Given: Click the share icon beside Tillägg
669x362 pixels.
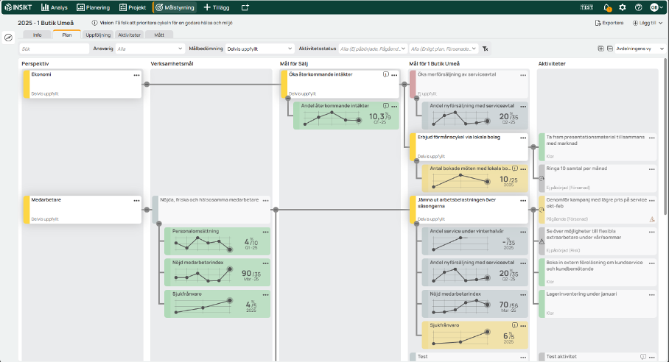Looking at the screenshot, I should coord(245,7).
